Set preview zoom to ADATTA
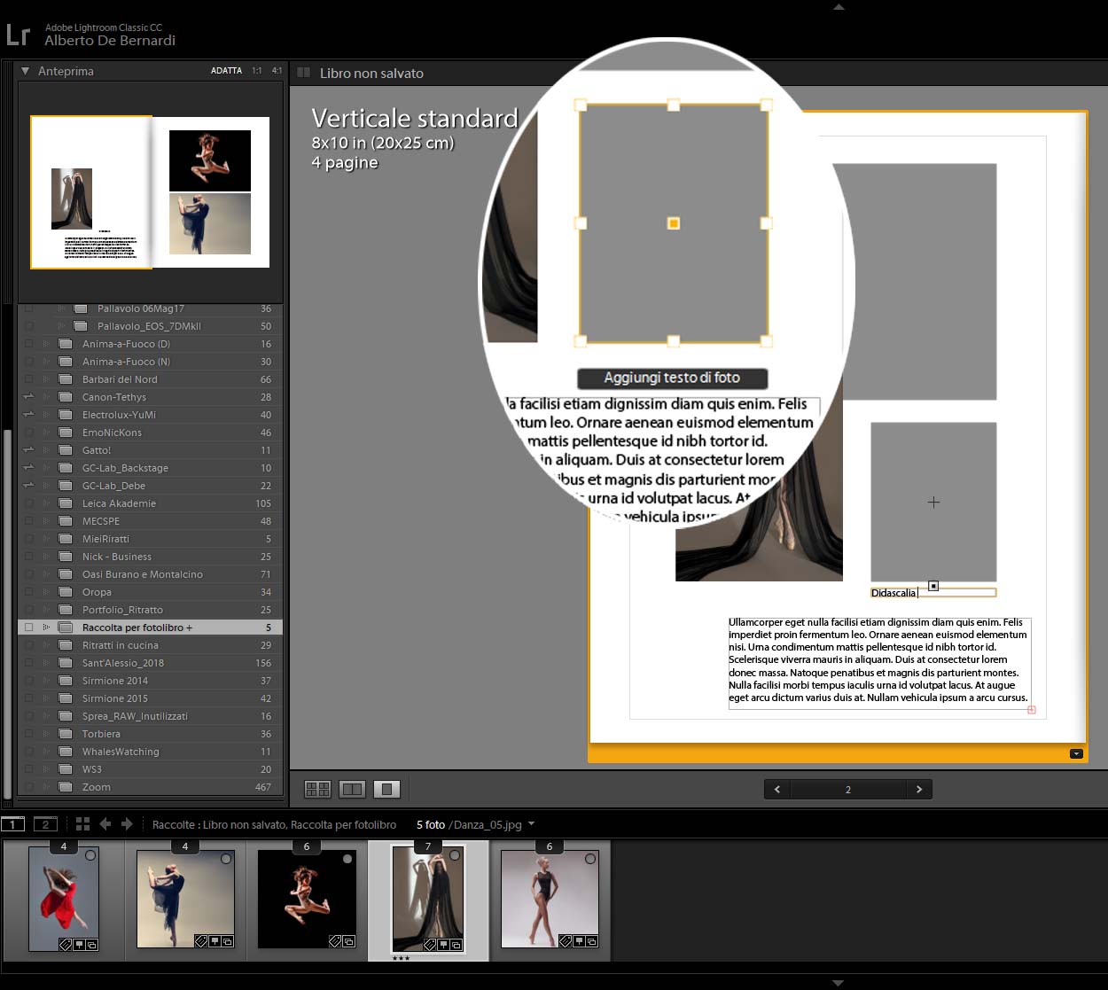 click(226, 71)
